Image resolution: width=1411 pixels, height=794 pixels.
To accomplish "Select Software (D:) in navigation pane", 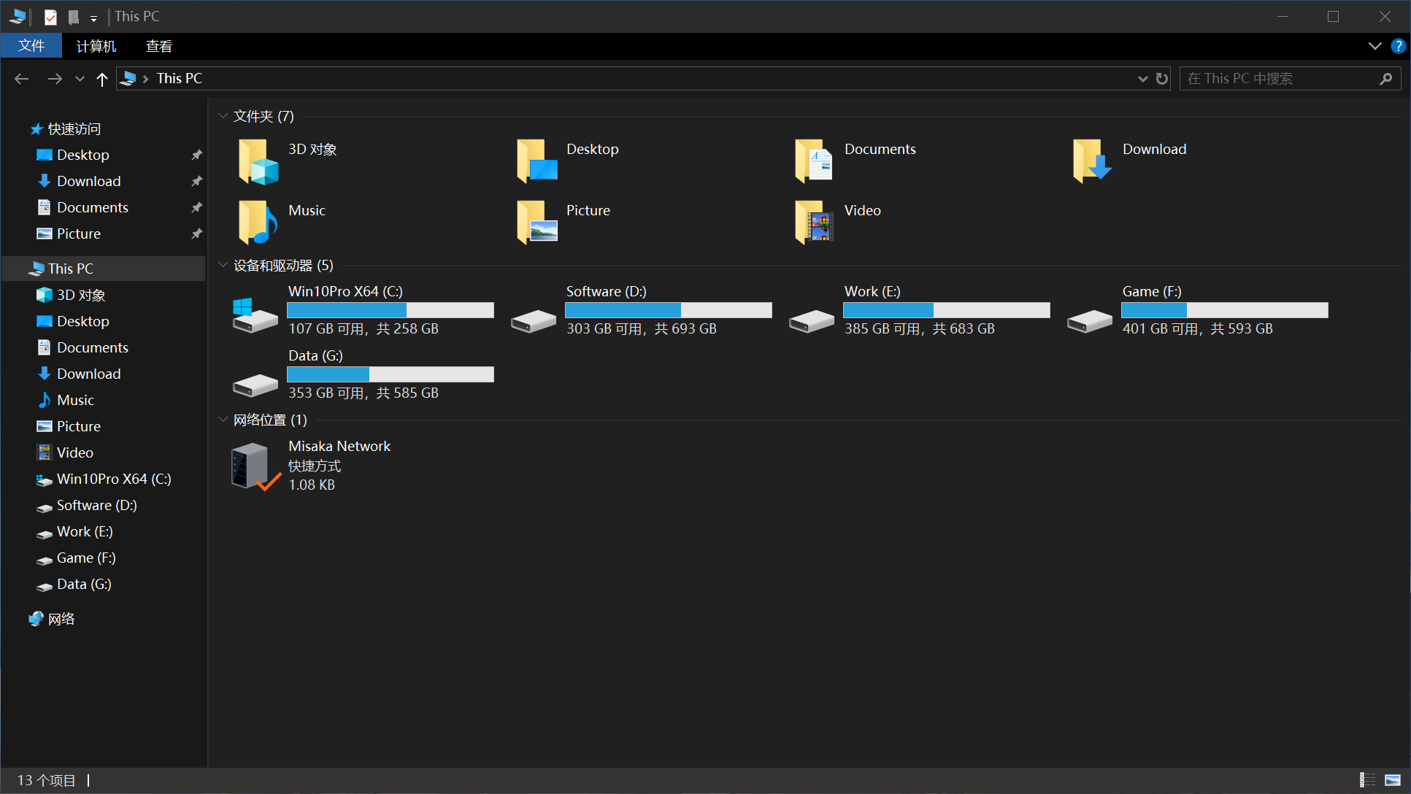I will pos(96,505).
